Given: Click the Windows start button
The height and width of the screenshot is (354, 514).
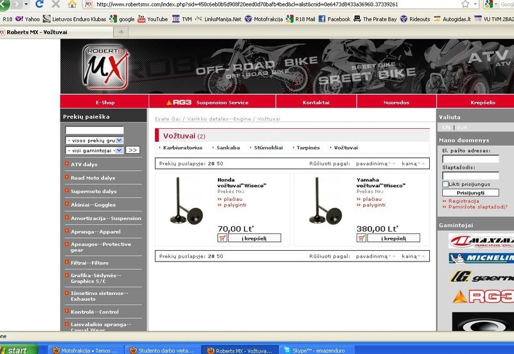Looking at the screenshot, I should coord(18,350).
